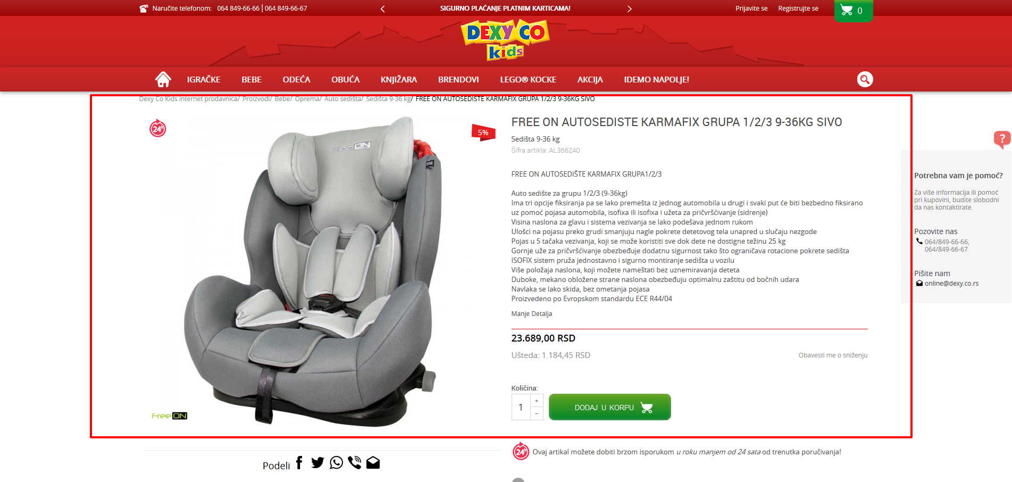Go to the home page icon
Screen dimensions: 1012x482
pos(163,79)
